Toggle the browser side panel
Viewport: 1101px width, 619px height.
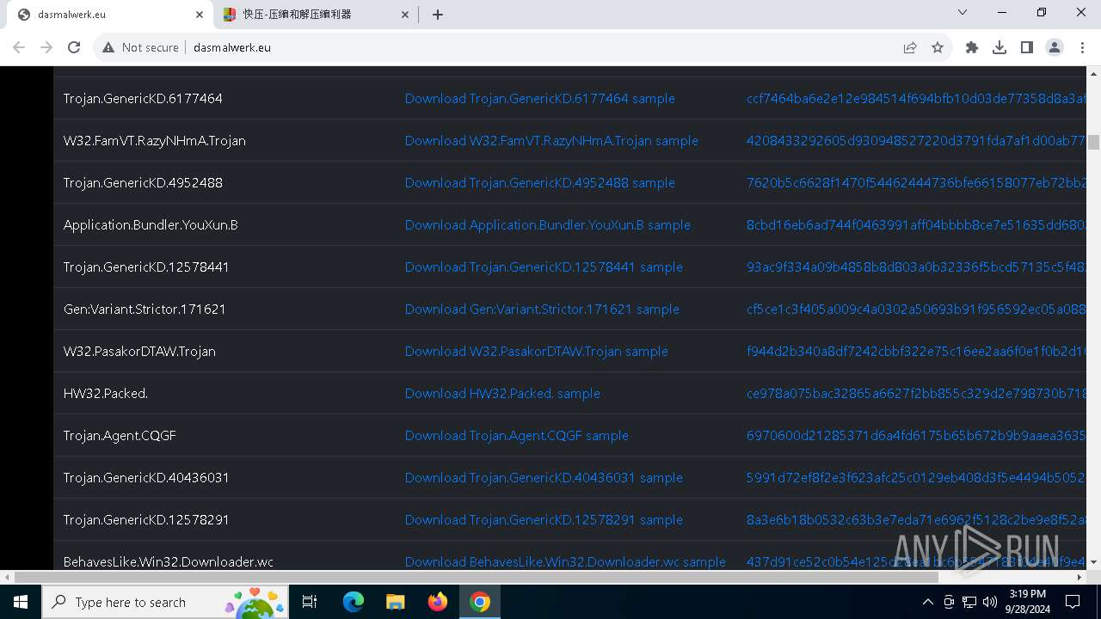(x=1027, y=47)
